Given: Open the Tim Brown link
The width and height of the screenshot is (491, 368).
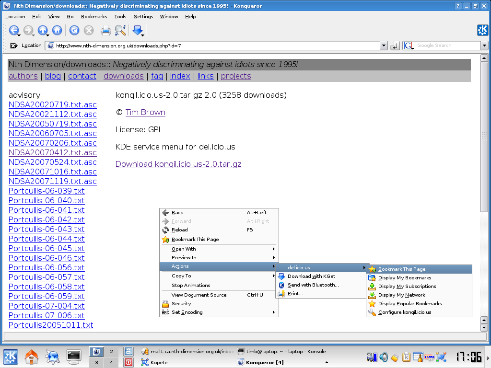Looking at the screenshot, I should click(x=145, y=112).
